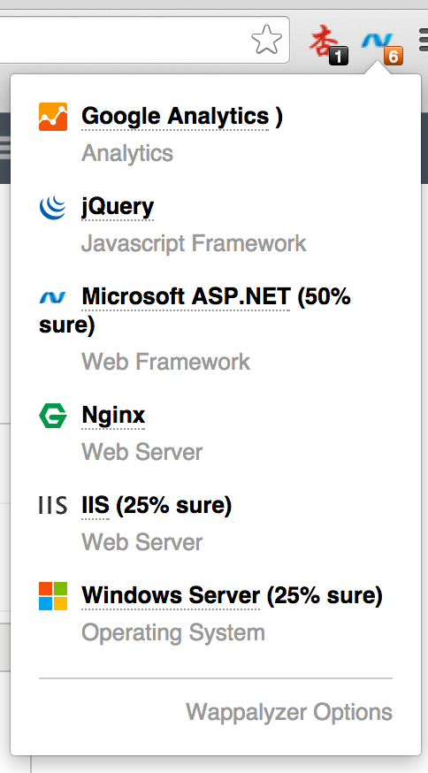Open the Microsoft ASP.NET link
Screen dimensions: 428x773
point(186,297)
